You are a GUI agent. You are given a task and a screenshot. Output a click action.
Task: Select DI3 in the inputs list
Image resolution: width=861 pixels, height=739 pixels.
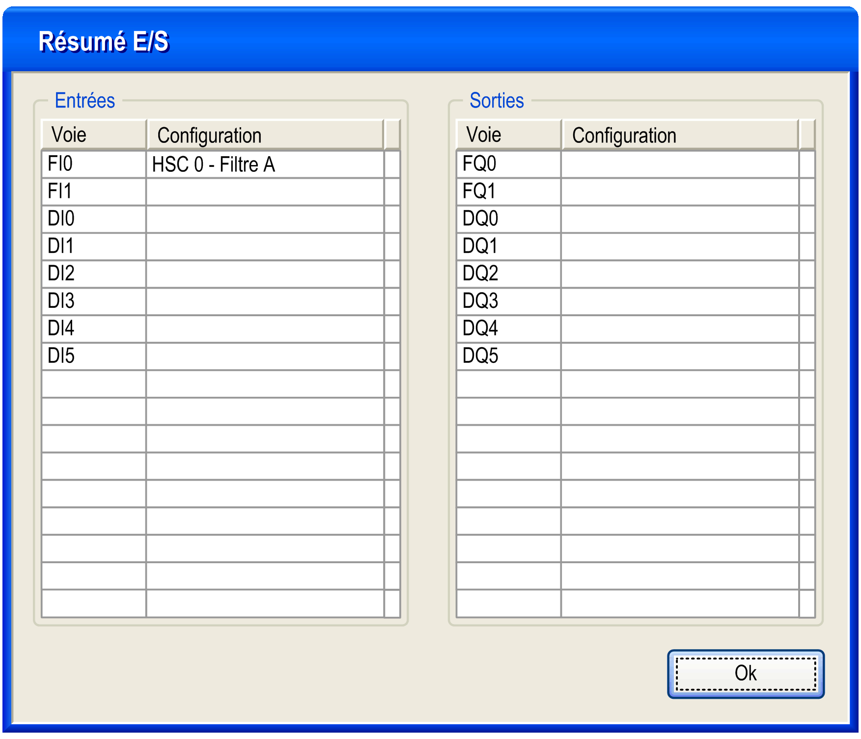click(93, 301)
